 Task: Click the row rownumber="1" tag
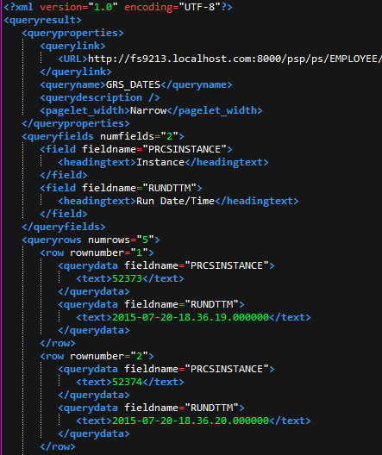[x=97, y=252]
